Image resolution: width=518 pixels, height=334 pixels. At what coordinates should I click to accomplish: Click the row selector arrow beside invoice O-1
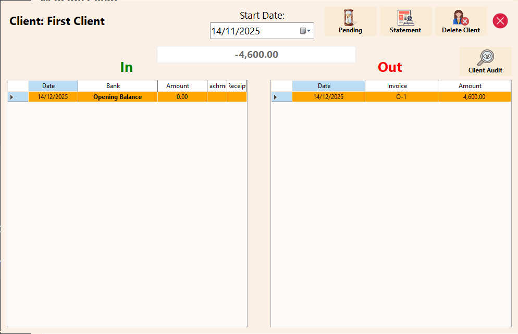pyautogui.click(x=275, y=96)
